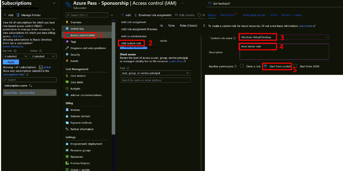Click the Overview key icon

point(67,22)
